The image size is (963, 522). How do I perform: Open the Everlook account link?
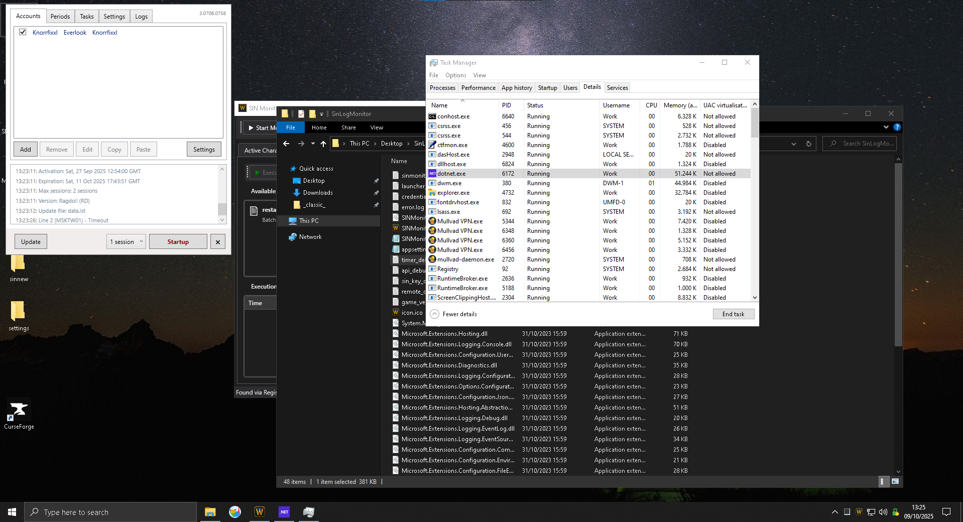tap(74, 32)
